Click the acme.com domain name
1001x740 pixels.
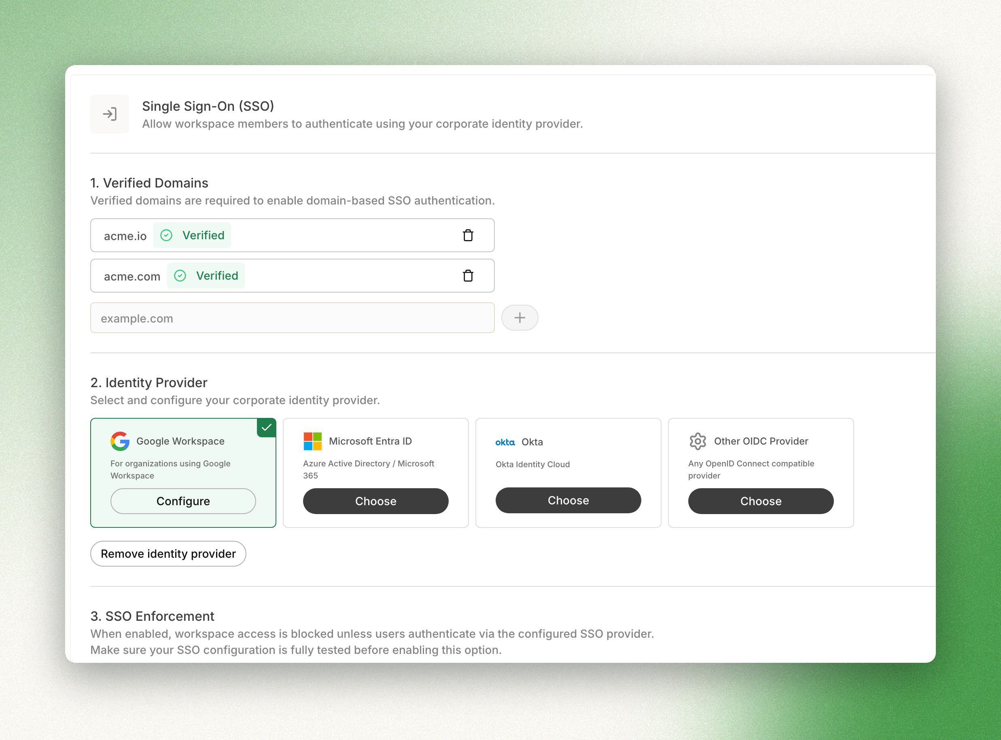coord(132,276)
